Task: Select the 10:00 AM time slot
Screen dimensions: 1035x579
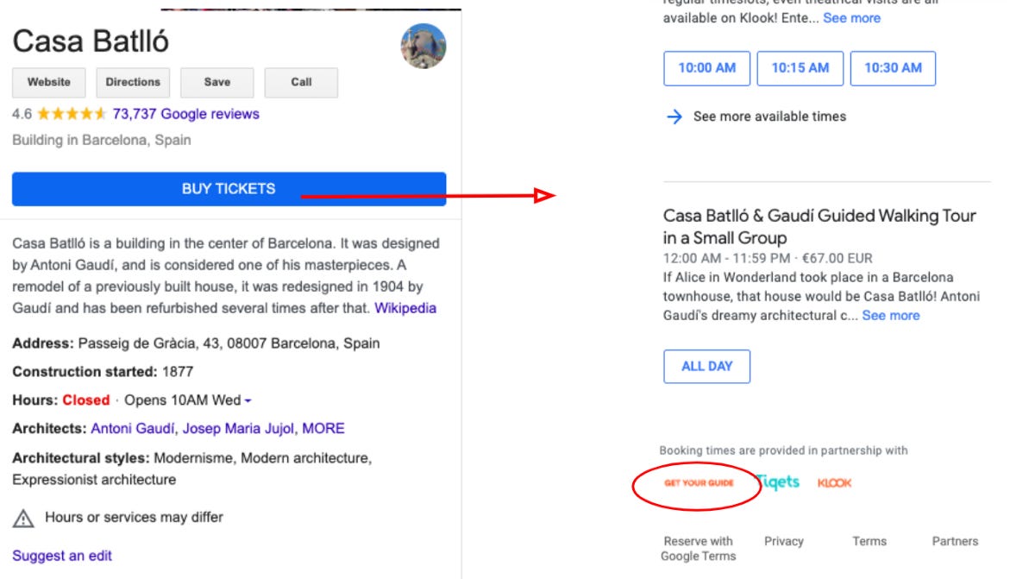Action: [x=707, y=68]
